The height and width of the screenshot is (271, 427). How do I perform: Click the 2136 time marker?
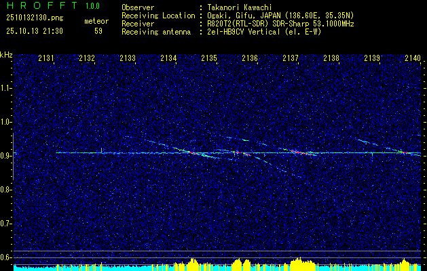[250, 58]
